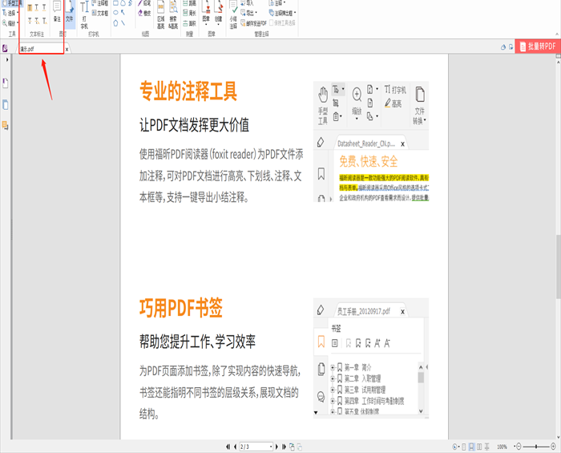The image size is (561, 453).
Task: Click the zoom out minus button
Action: pos(519,447)
